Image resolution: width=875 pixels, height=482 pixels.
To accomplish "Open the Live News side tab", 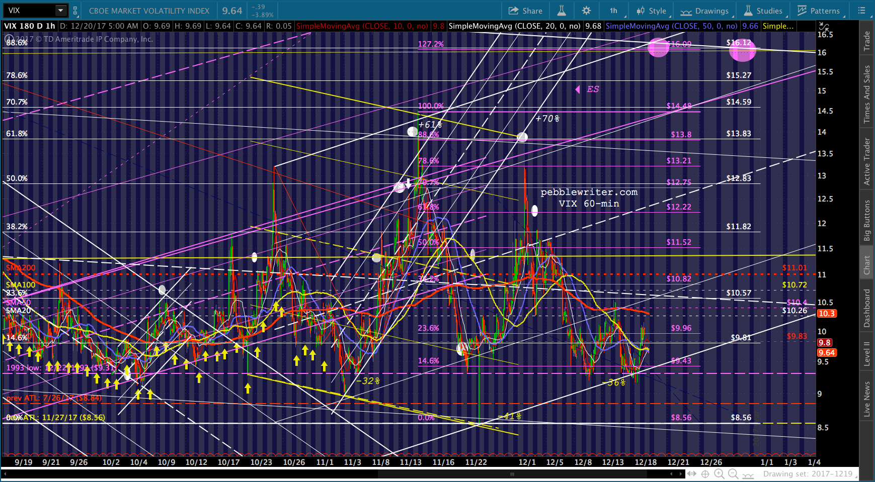I will (867, 399).
